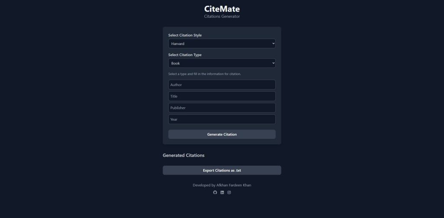The height and width of the screenshot is (218, 444).
Task: Click the chevron arrow on the citation style selector
Action: 273,44
